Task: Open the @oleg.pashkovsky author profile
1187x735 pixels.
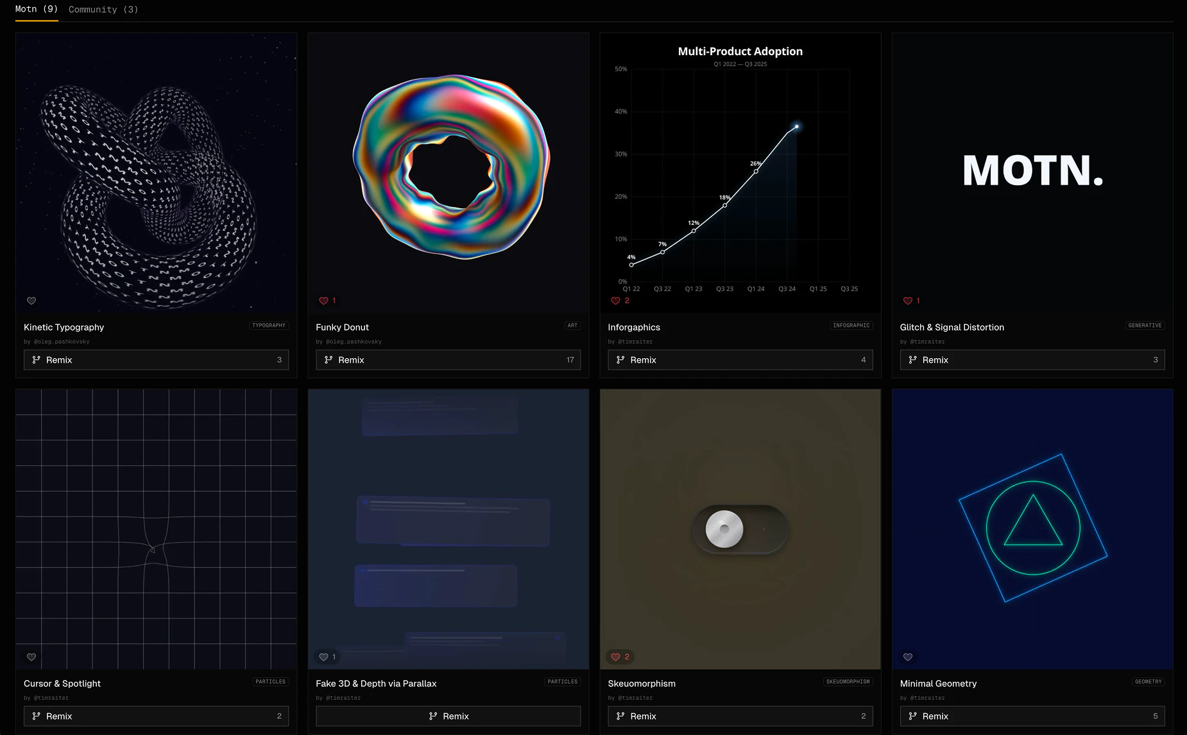Action: point(61,342)
